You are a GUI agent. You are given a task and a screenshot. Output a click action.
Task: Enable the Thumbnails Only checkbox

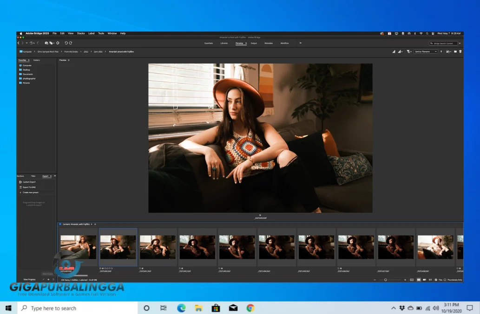click(445, 280)
